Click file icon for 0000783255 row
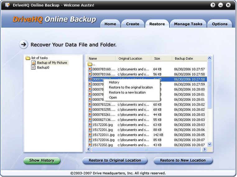The height and width of the screenshot is (177, 237). click(x=90, y=109)
